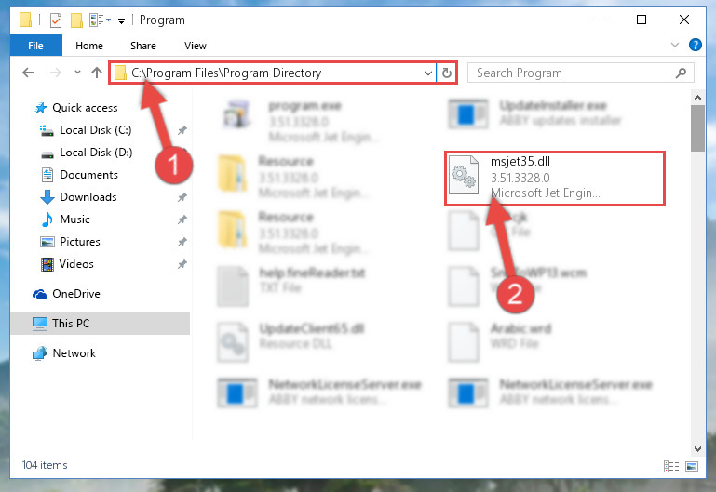Unpin Local Disk (C:) pin icon
The image size is (716, 492).
click(182, 130)
